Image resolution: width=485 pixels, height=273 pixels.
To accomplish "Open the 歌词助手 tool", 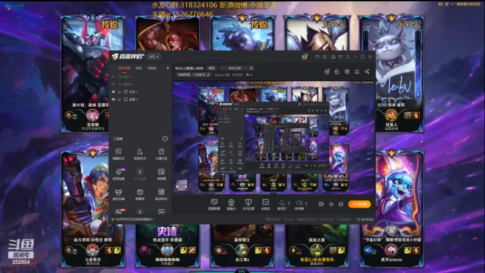I will [x=161, y=194].
